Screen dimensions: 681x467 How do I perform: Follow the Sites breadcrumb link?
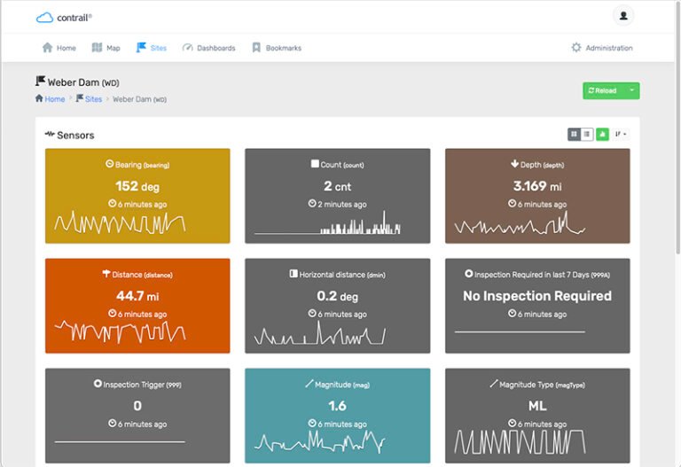click(93, 99)
